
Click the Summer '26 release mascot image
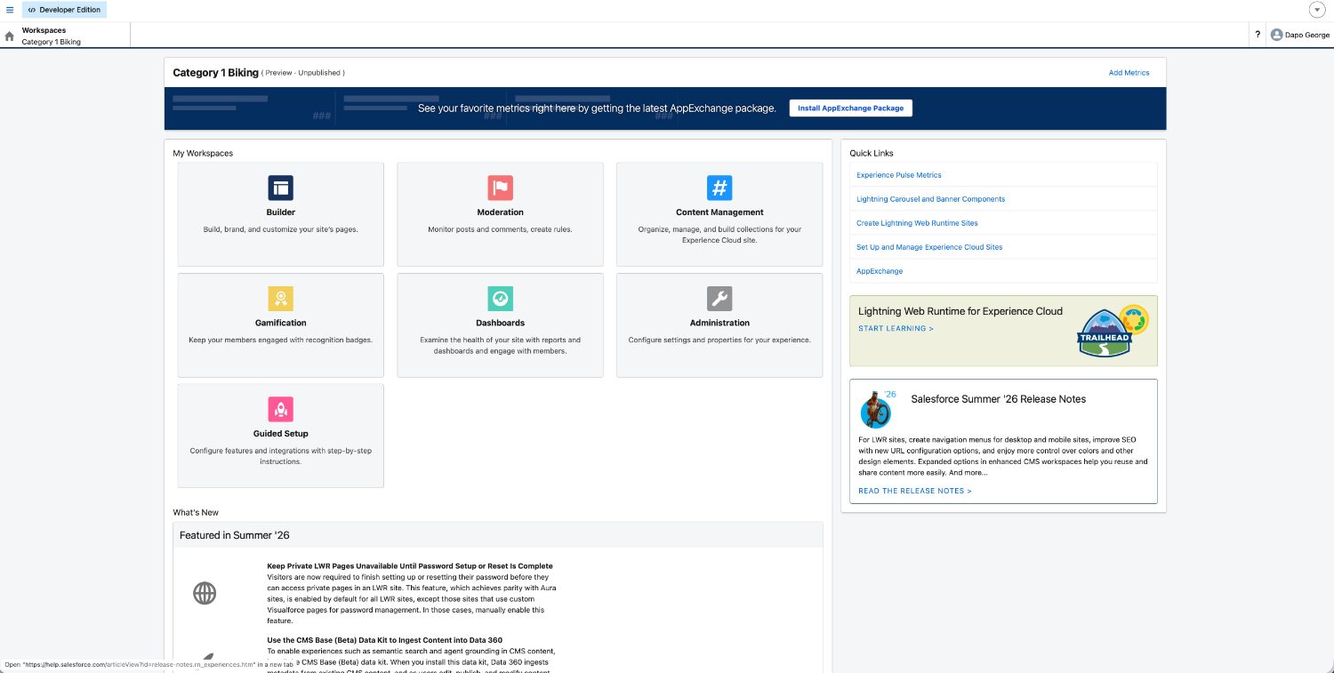(876, 409)
